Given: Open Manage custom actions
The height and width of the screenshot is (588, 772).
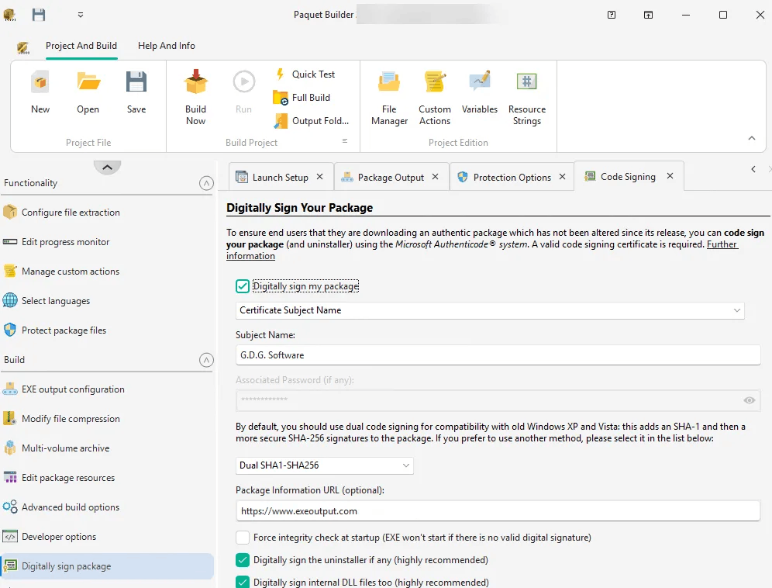Looking at the screenshot, I should click(107, 272).
